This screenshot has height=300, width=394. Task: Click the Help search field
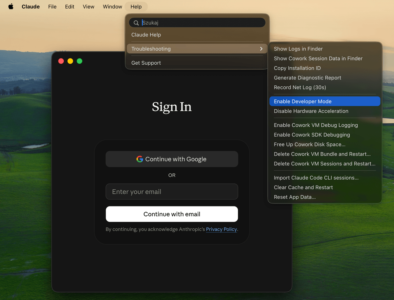click(x=197, y=23)
